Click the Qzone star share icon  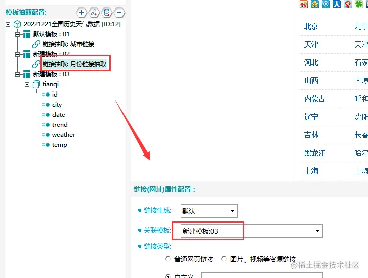[x=314, y=4]
